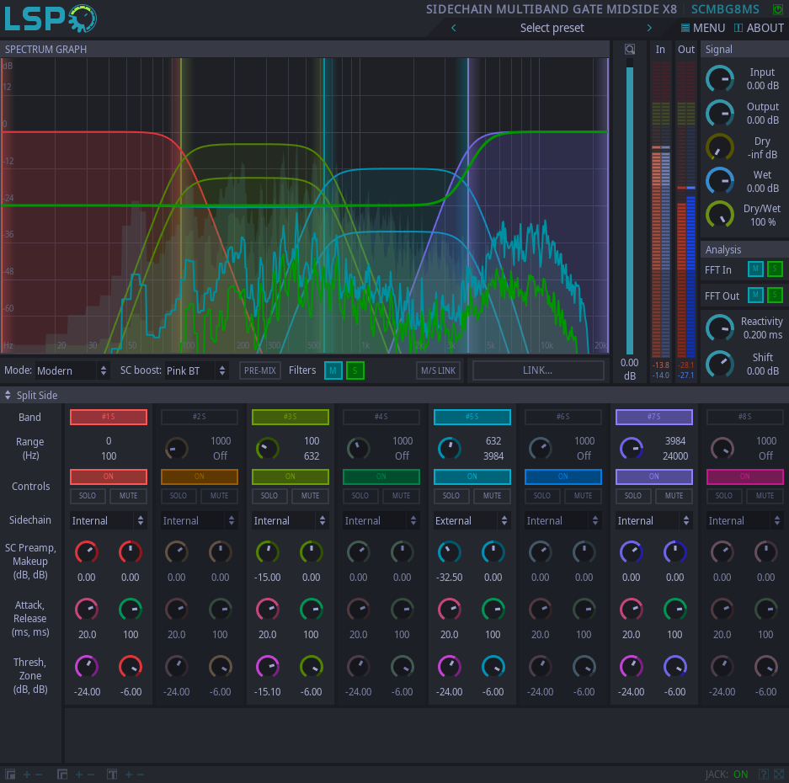Click the LSP logo

click(x=51, y=19)
